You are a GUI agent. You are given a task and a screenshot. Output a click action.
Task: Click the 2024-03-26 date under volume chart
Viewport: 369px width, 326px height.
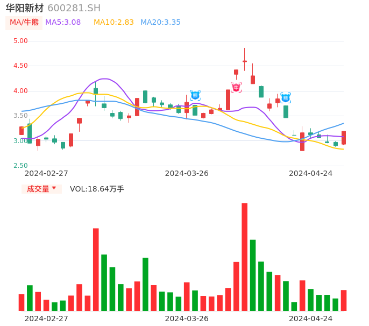(187, 318)
